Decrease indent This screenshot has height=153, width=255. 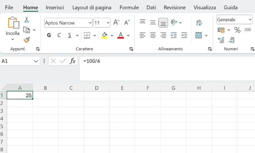[x=173, y=35]
